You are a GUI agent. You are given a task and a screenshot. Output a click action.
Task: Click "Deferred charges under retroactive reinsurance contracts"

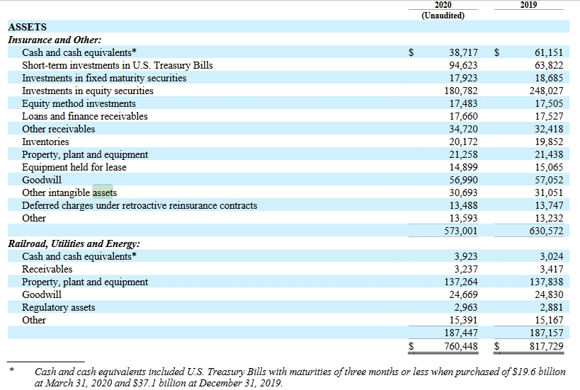click(140, 205)
